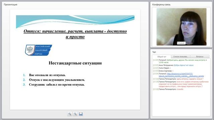
Task: Click Галина's message здесь вопросы задавать нельзя
Action: coord(178,79)
